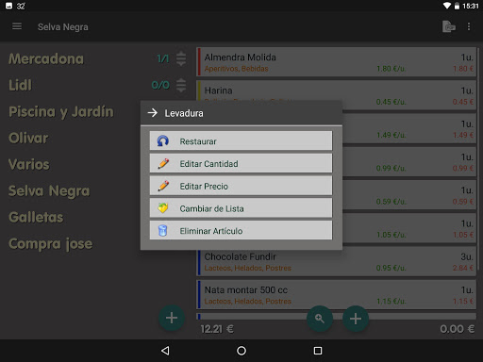Open the Piscina y Jardín list
The image size is (483, 362).
(61, 112)
